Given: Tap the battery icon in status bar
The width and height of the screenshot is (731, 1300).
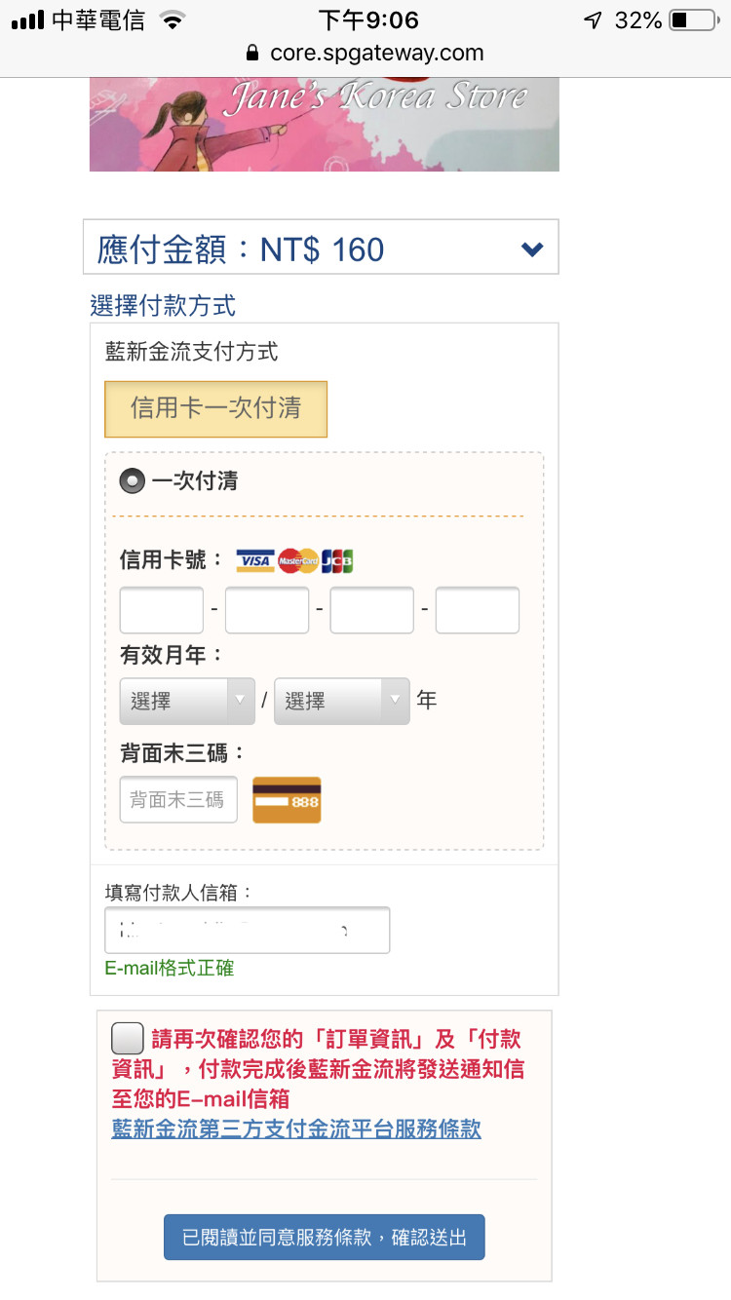Looking at the screenshot, I should 693,20.
